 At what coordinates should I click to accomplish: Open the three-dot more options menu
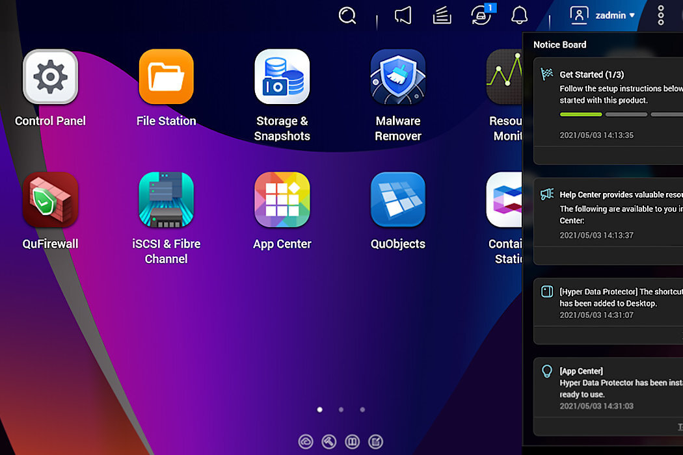[x=661, y=15]
